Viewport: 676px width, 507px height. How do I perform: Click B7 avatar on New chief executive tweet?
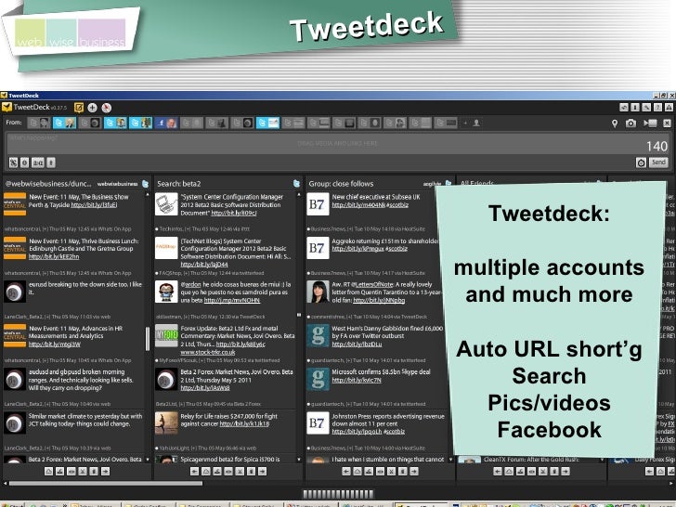318,204
